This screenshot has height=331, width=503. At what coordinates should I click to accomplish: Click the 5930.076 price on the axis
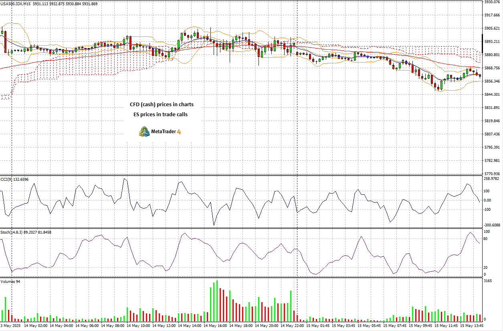(x=491, y=2)
